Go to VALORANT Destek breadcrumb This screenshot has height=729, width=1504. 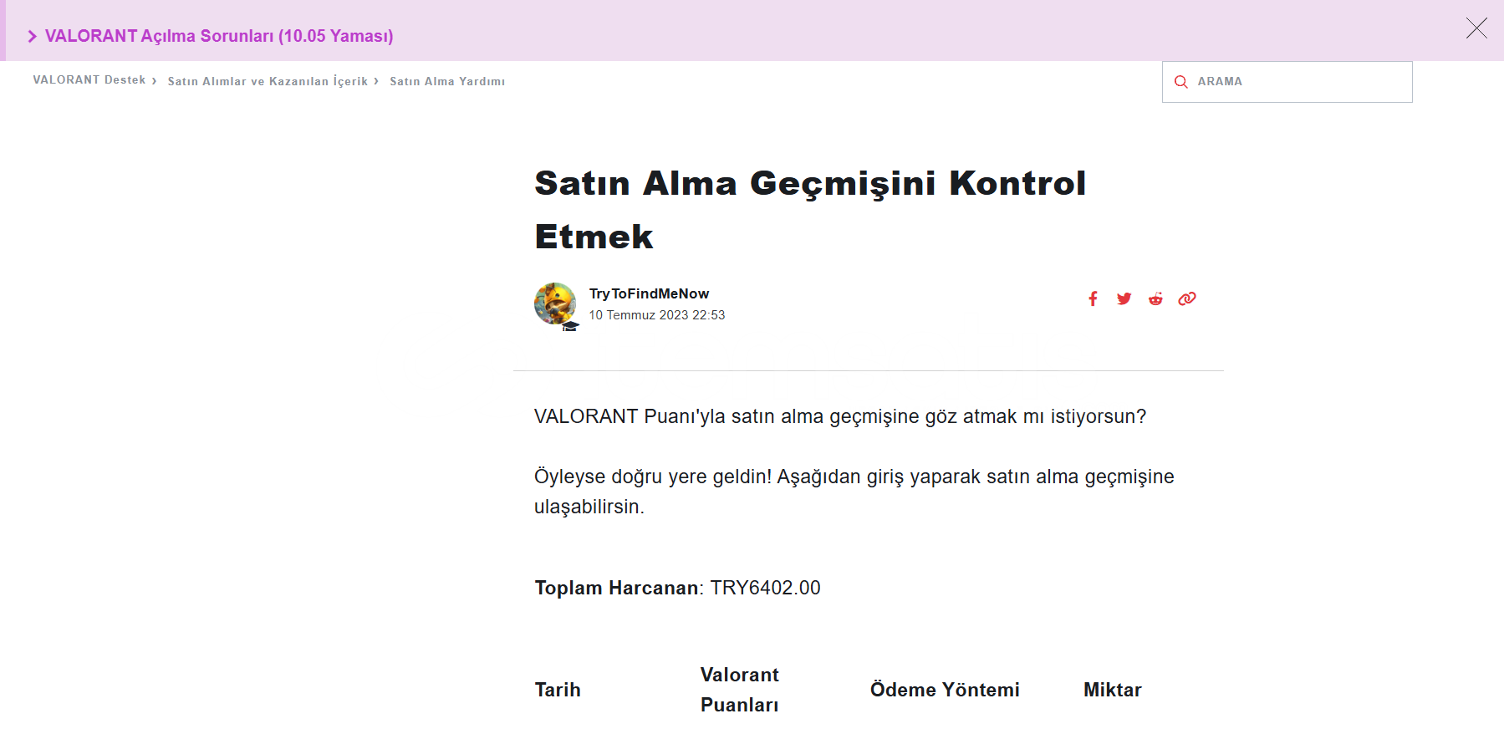89,80
